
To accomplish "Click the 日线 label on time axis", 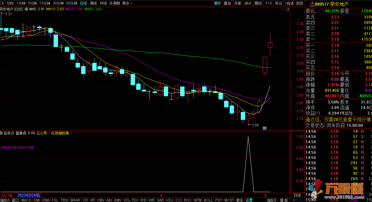I will 297,195.
